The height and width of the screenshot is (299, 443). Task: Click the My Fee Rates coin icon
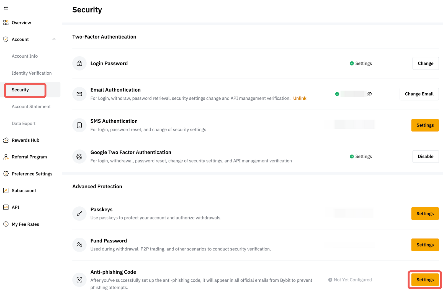(x=6, y=224)
